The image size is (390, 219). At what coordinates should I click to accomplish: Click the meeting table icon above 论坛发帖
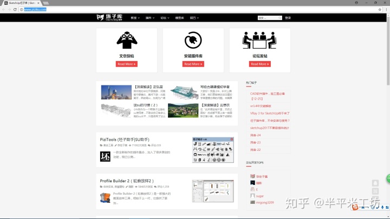259,40
